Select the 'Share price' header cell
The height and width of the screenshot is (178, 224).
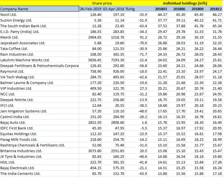point(102,3)
